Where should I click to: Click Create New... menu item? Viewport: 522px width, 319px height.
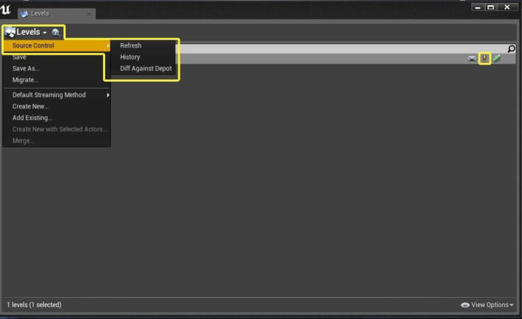click(x=31, y=106)
